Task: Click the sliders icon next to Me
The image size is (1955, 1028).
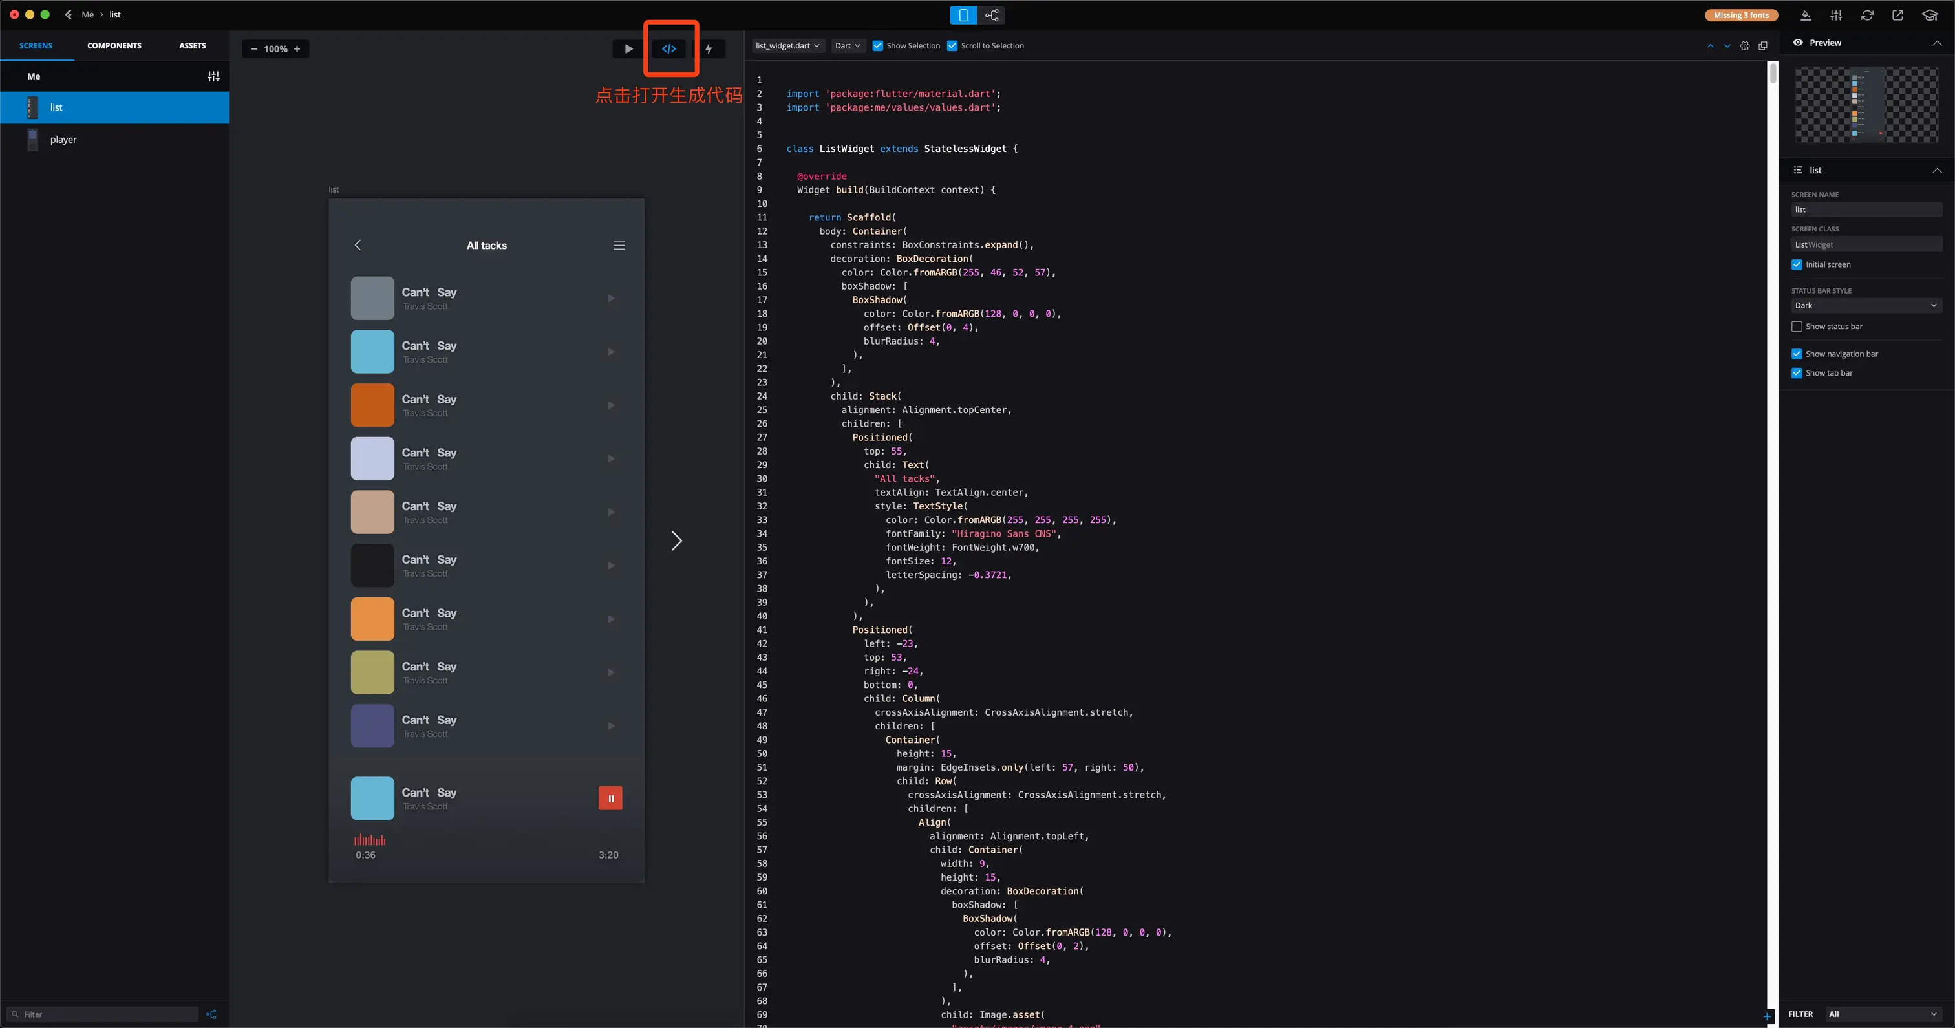Action: point(213,77)
